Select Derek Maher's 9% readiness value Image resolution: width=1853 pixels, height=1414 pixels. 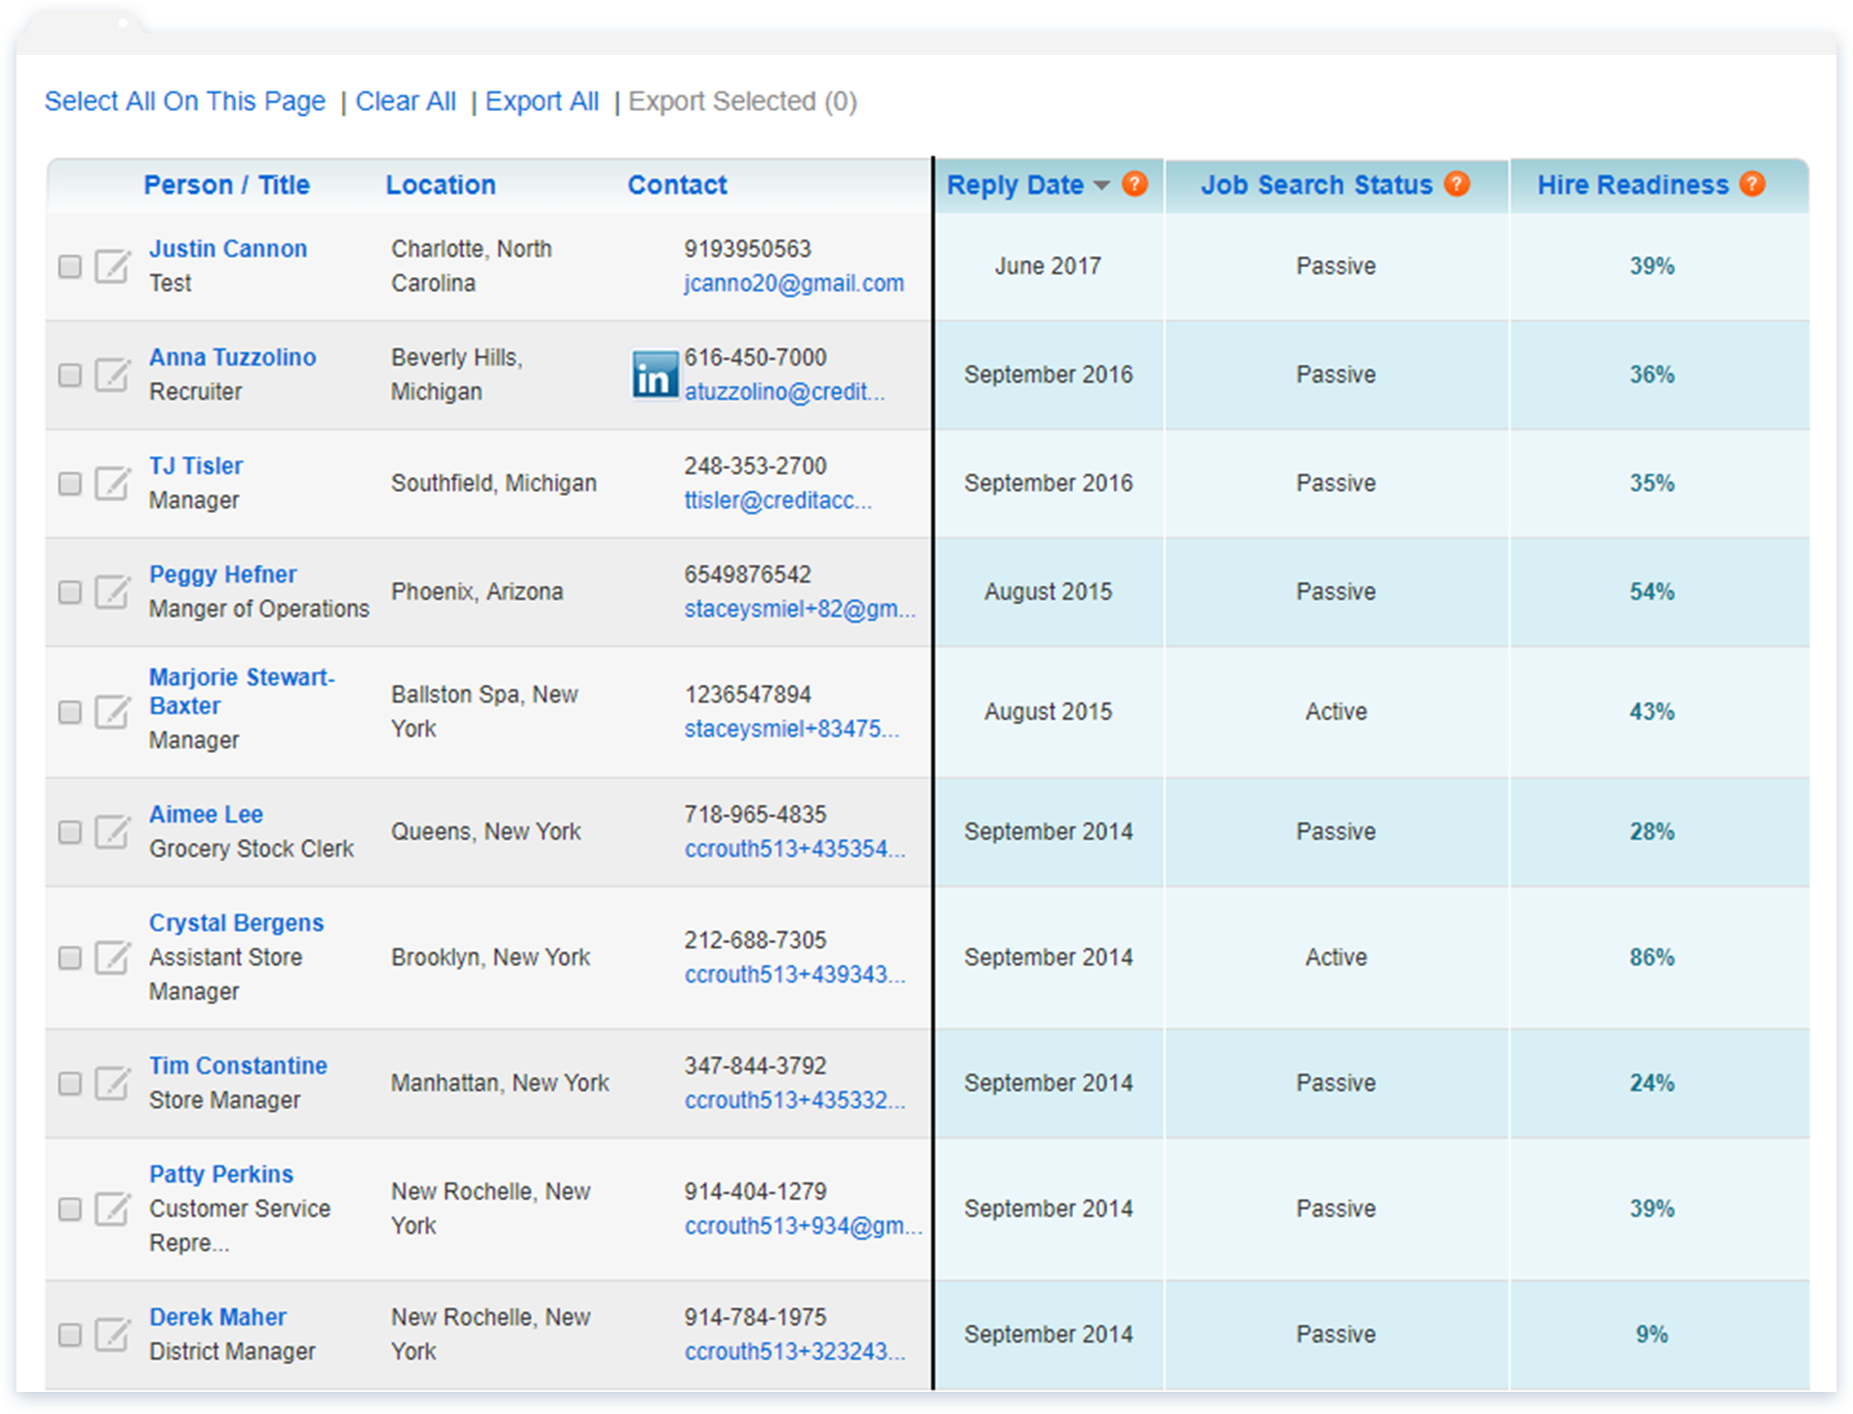[1653, 1335]
